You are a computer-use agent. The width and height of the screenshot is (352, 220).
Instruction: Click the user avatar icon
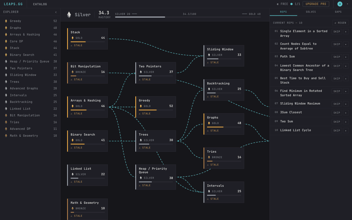340,4
